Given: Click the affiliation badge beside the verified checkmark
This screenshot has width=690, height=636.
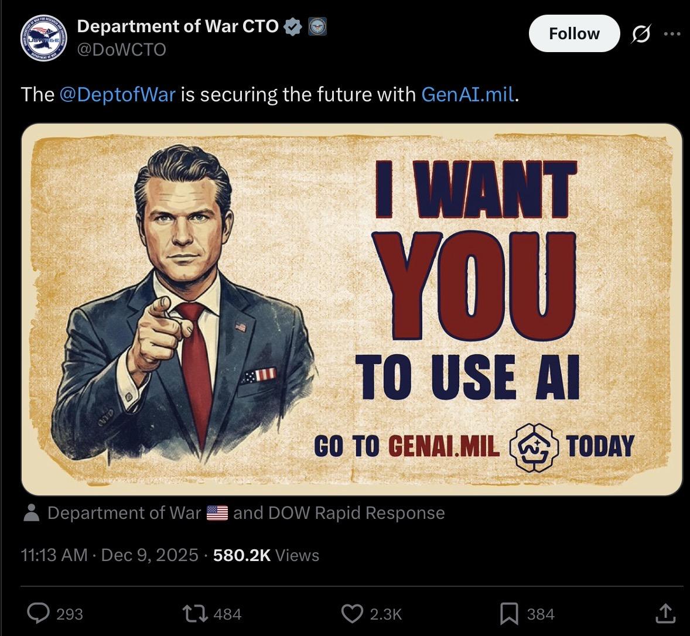Looking at the screenshot, I should 317,26.
